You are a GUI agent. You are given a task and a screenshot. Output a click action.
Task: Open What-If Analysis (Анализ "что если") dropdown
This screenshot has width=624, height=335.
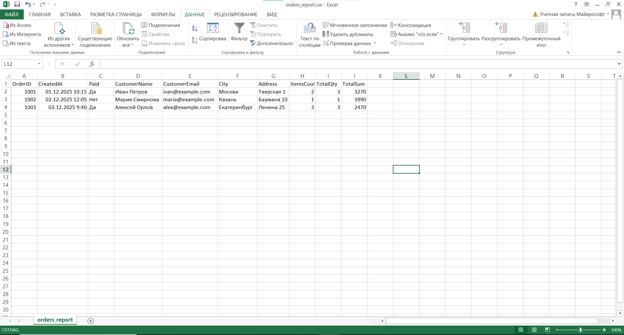pyautogui.click(x=417, y=34)
